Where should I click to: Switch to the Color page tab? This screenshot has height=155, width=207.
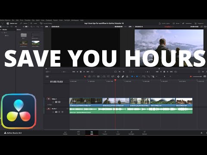pyautogui.click(x=118, y=133)
